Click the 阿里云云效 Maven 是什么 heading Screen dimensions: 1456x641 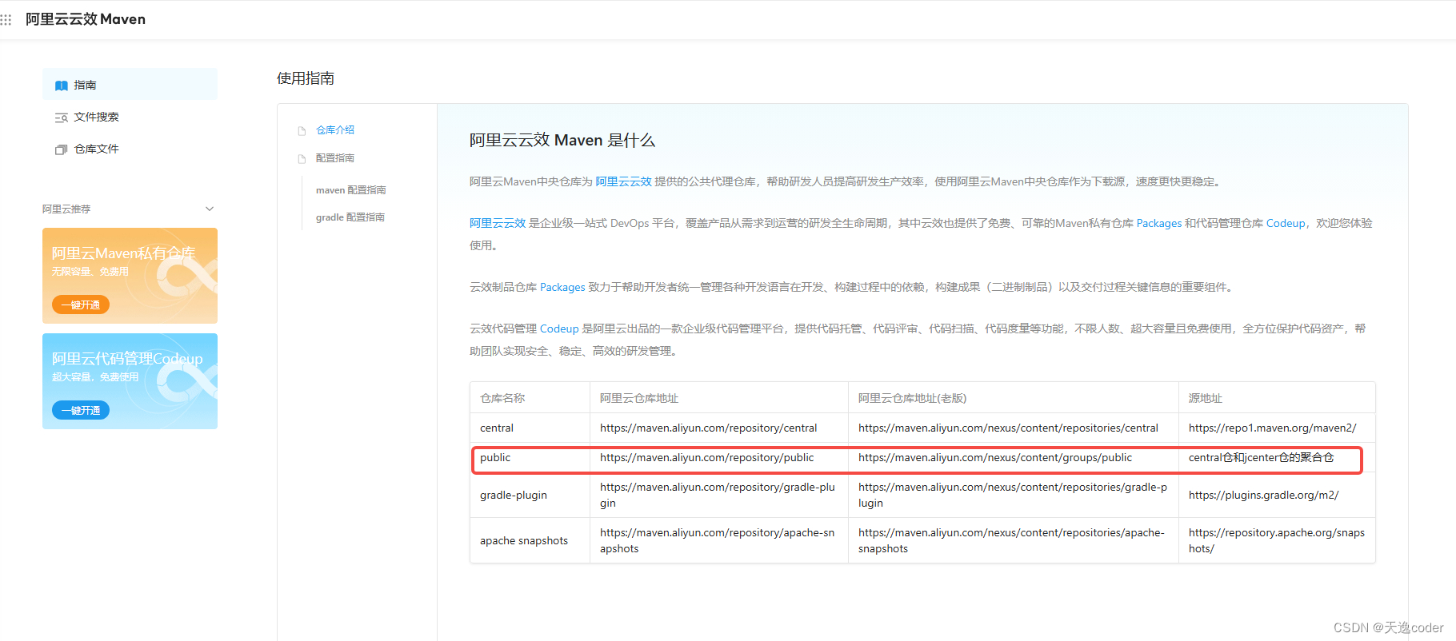[x=562, y=140]
